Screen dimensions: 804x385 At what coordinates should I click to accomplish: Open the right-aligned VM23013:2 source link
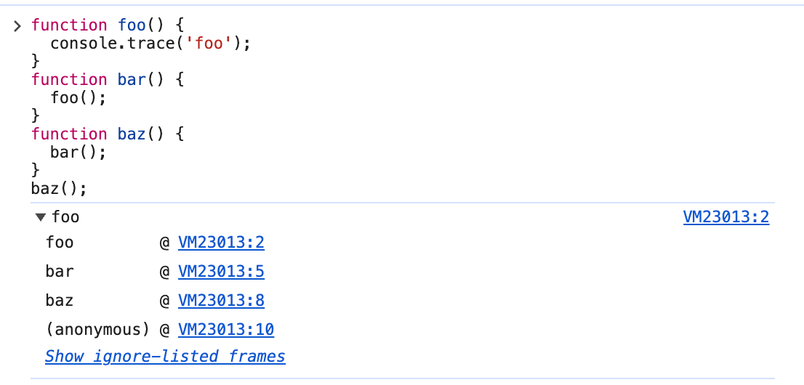point(725,217)
